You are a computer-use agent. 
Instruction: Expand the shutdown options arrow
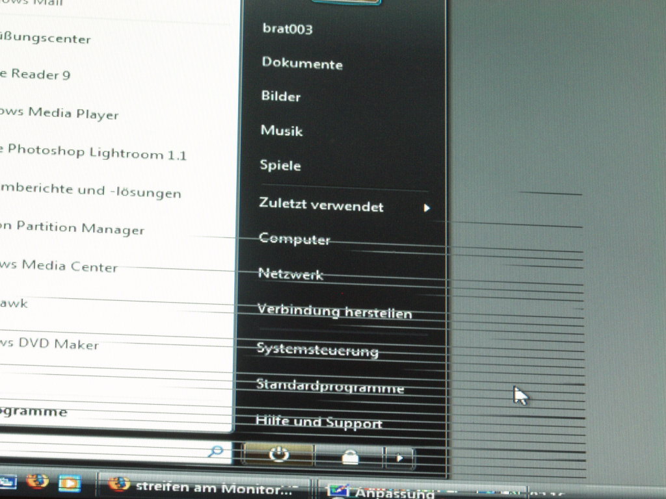click(399, 458)
